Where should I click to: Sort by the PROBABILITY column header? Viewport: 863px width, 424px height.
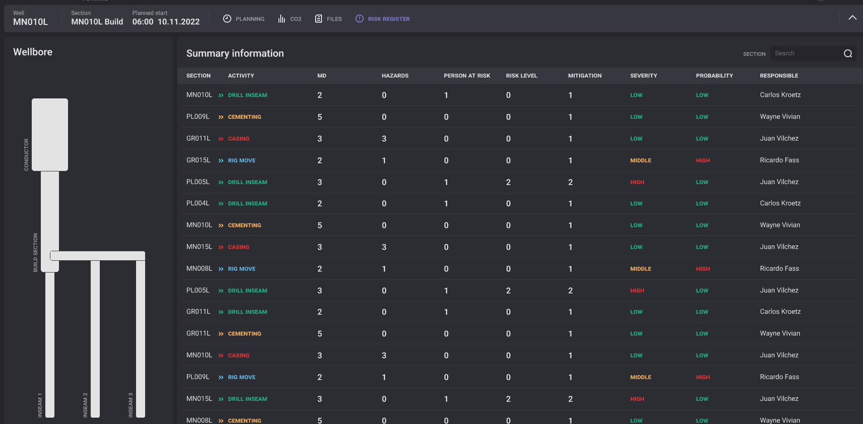[714, 76]
